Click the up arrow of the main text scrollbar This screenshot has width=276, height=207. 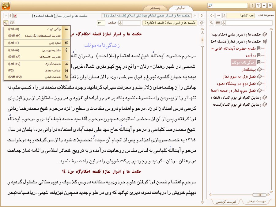[202, 29]
